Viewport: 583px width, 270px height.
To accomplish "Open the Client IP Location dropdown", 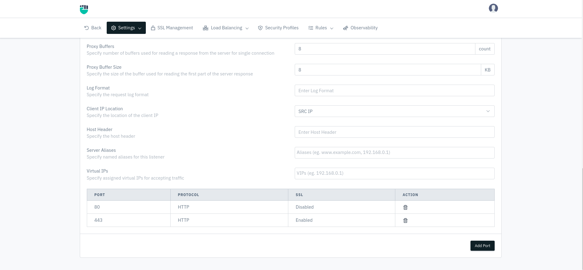I will (x=394, y=111).
